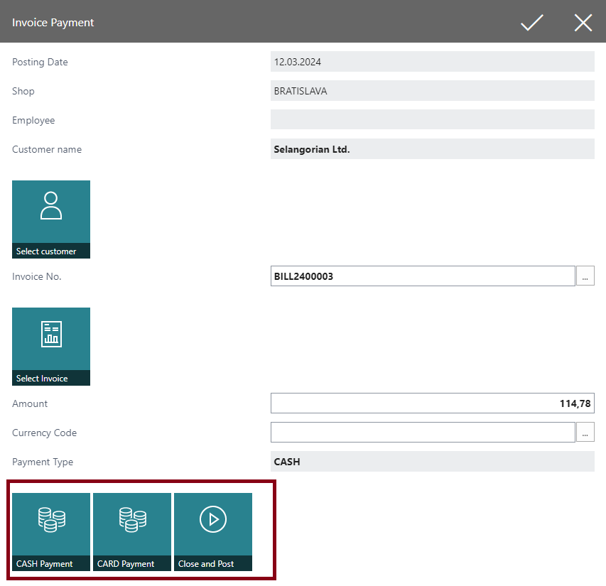This screenshot has height=586, width=606.
Task: Open the Select Invoice tile
Action: pos(51,347)
